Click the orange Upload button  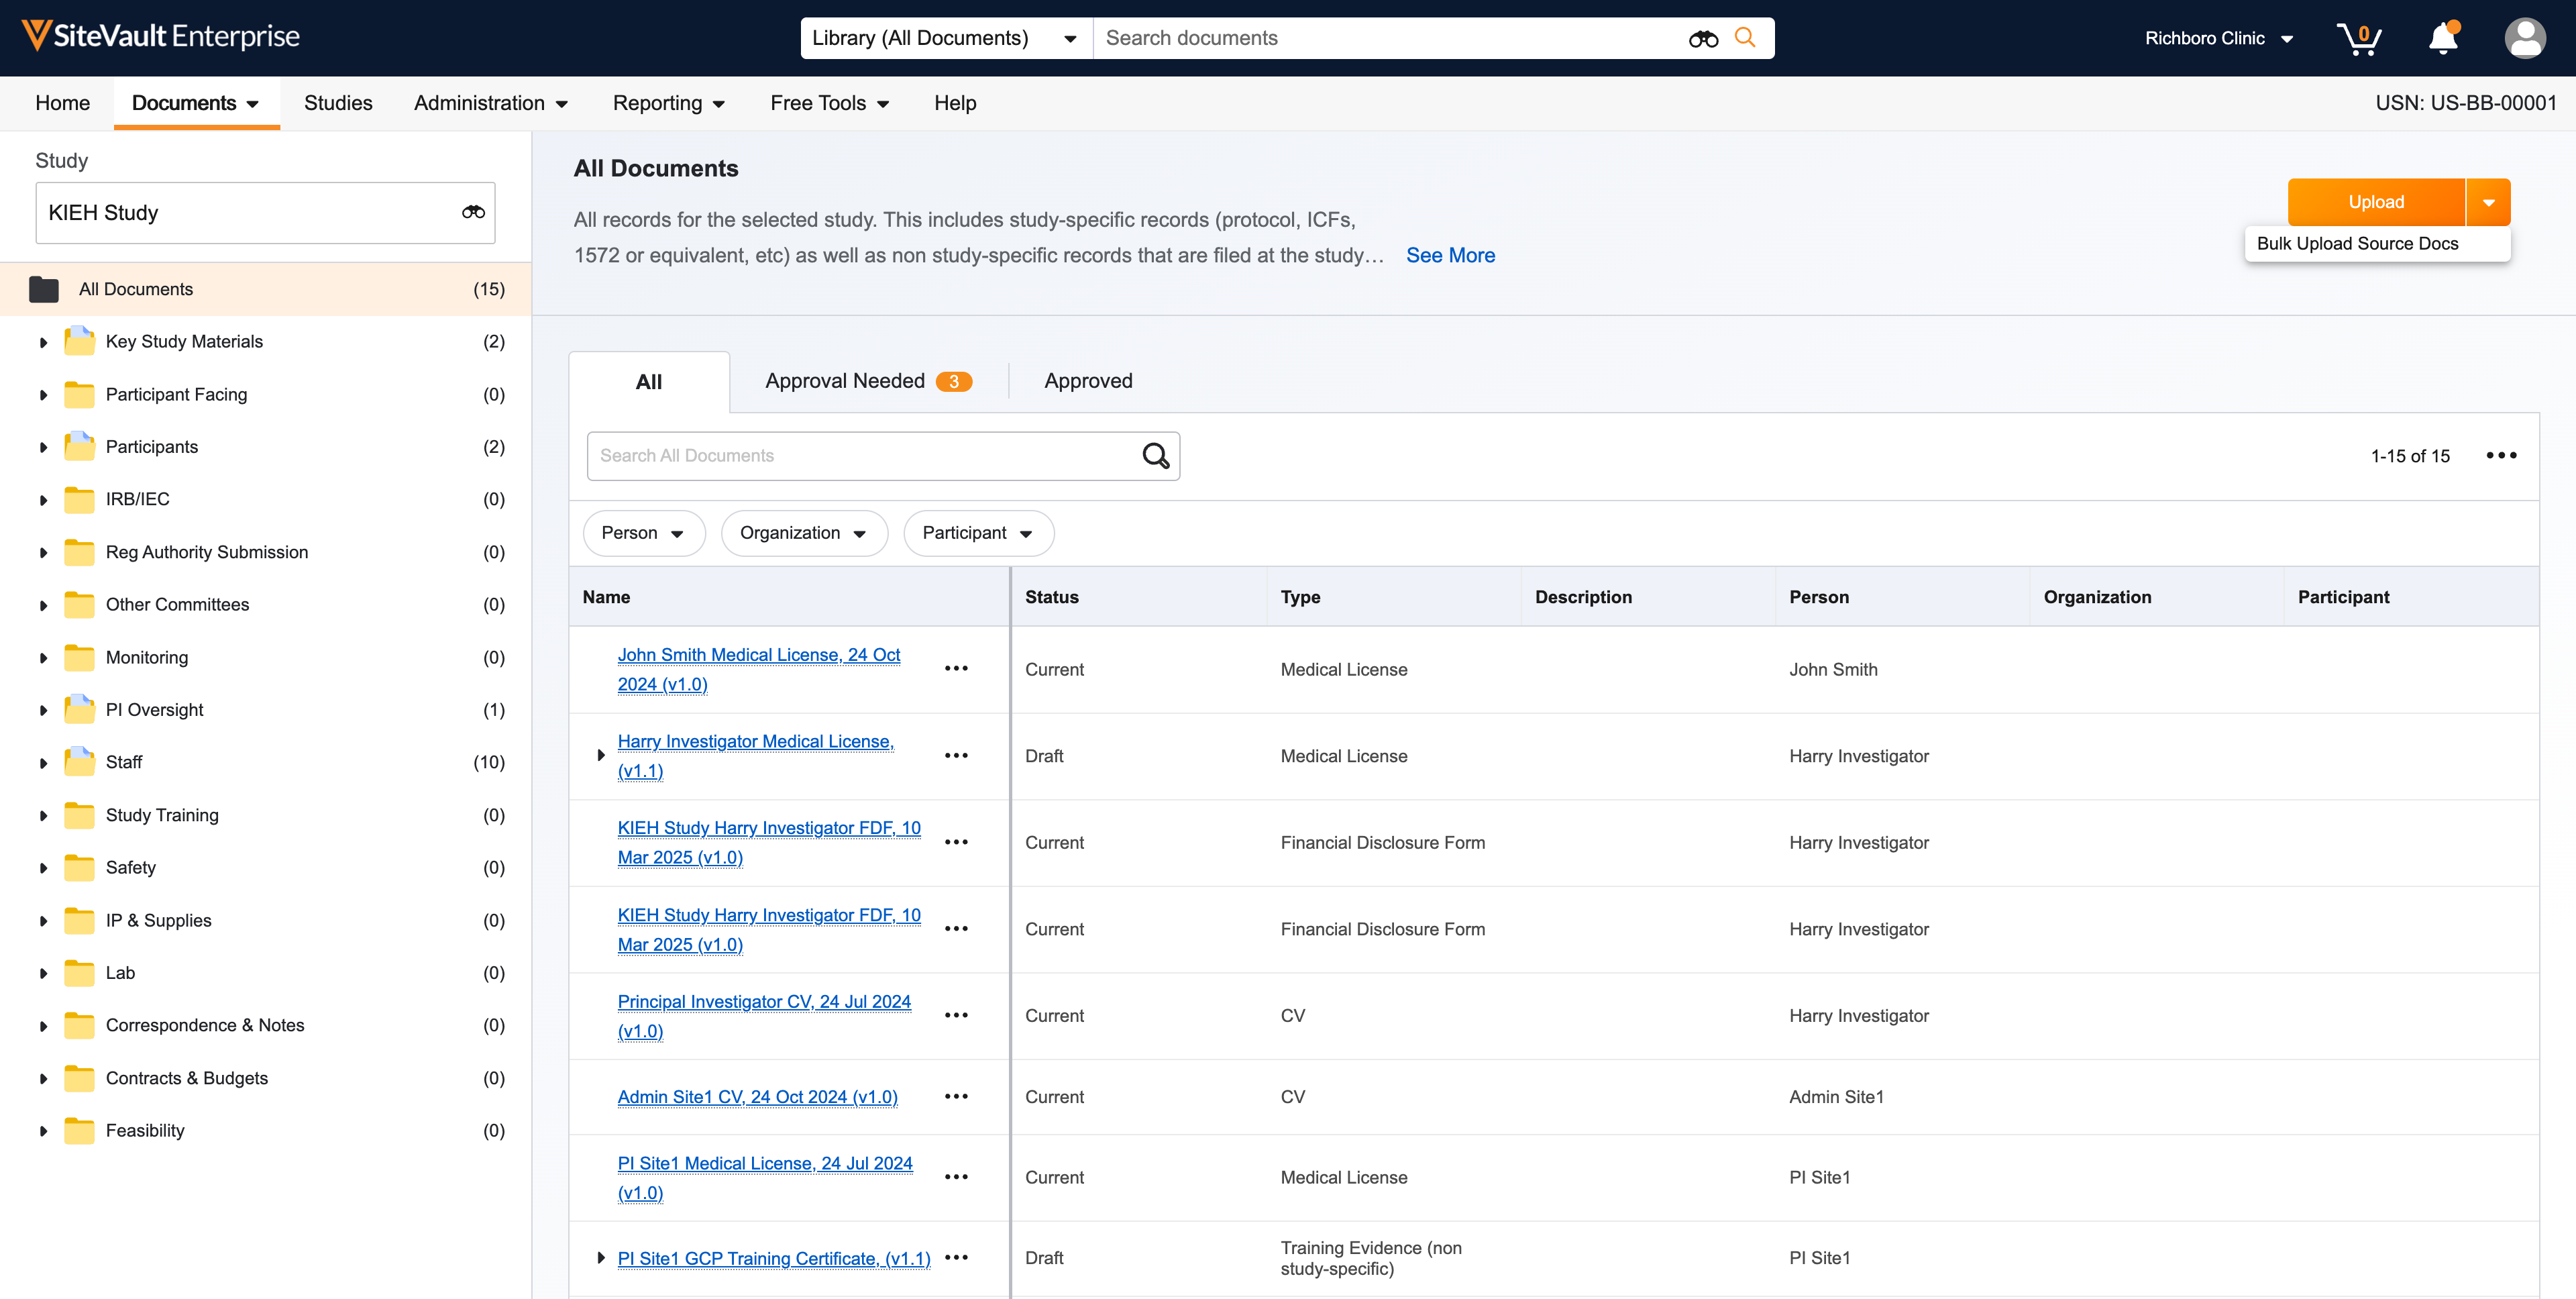tap(2376, 202)
